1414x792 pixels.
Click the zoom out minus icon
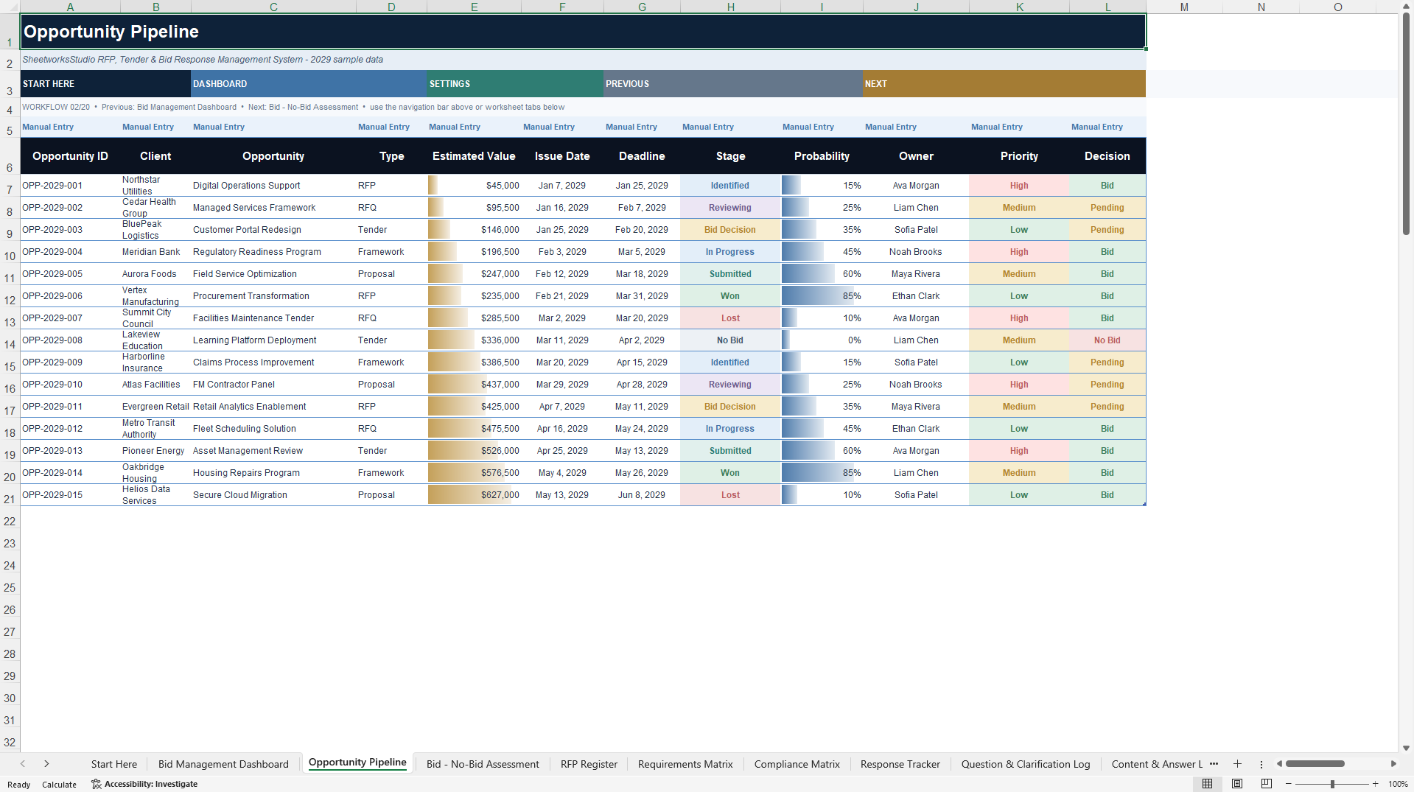[1288, 784]
